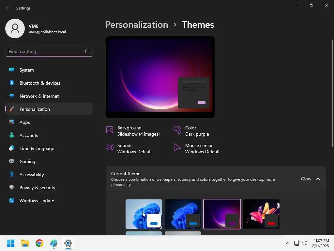
Task: Click the VM6 user avatar
Action: click(x=15, y=28)
